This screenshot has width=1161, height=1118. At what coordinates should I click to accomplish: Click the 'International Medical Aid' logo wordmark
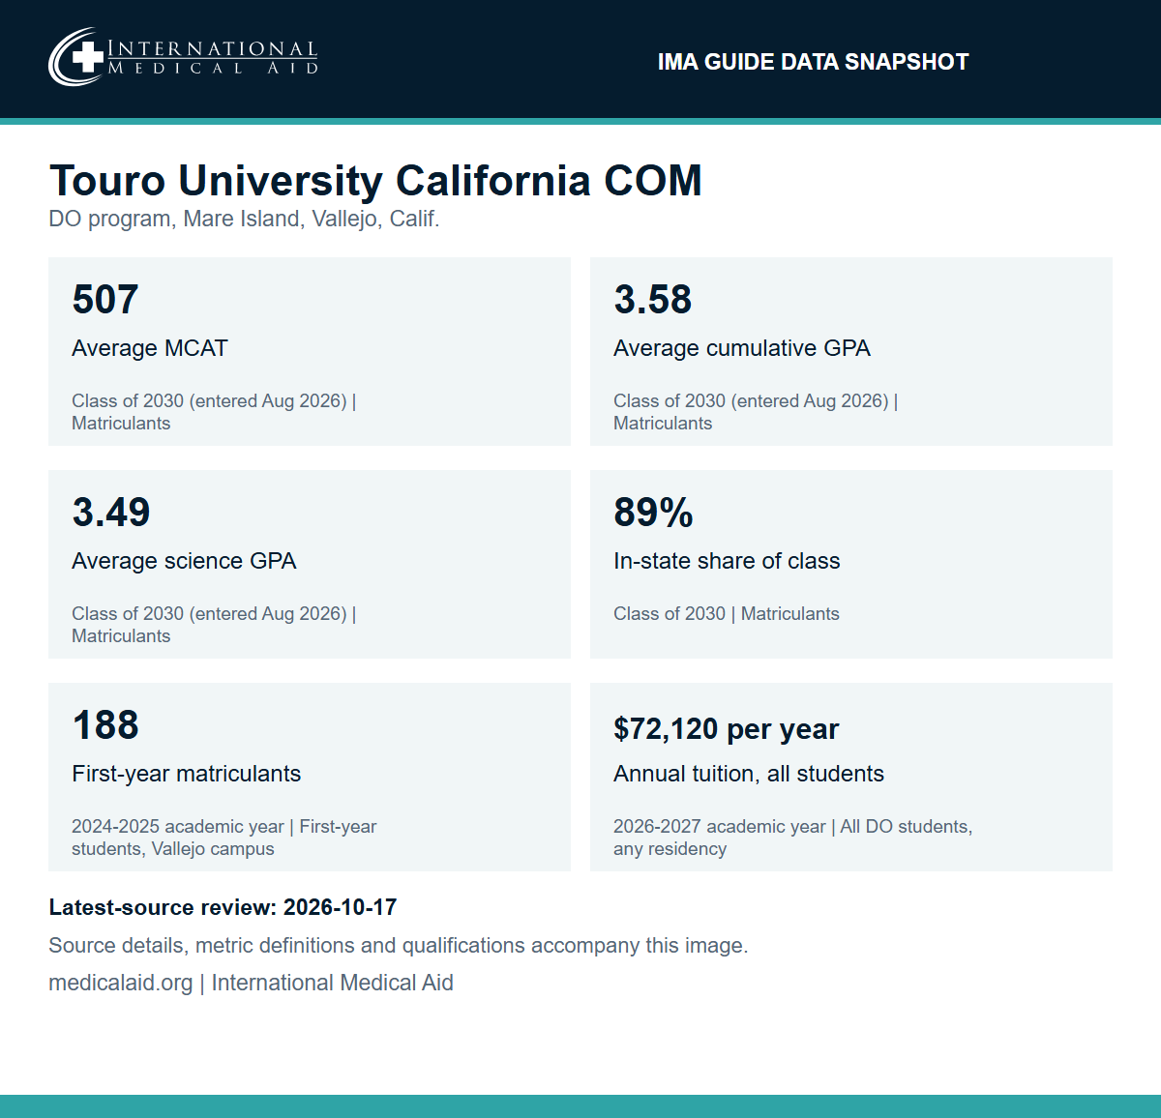click(x=213, y=57)
